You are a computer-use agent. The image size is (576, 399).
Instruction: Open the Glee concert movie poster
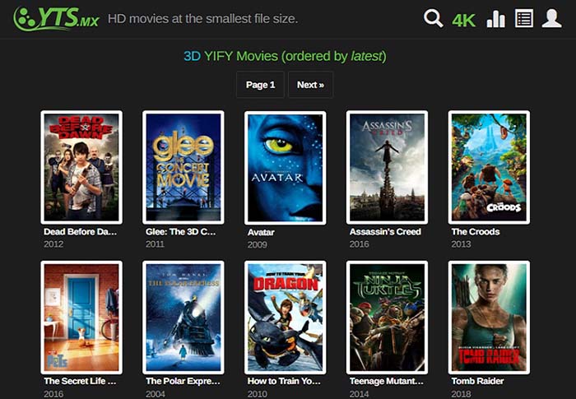[x=183, y=167]
